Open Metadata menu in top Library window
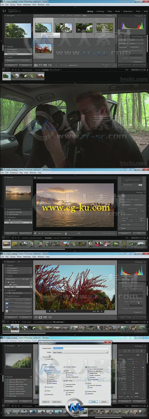Image resolution: width=149 pixels, height=419 pixels. click(x=27, y=5)
